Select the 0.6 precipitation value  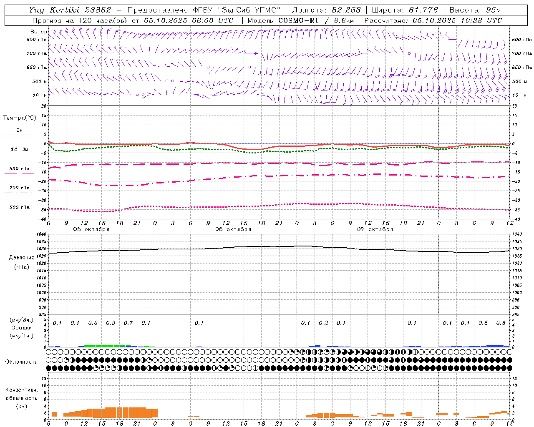[93, 323]
